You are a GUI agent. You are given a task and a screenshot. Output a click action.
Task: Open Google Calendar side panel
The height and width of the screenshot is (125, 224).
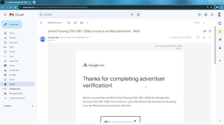coord(220,24)
